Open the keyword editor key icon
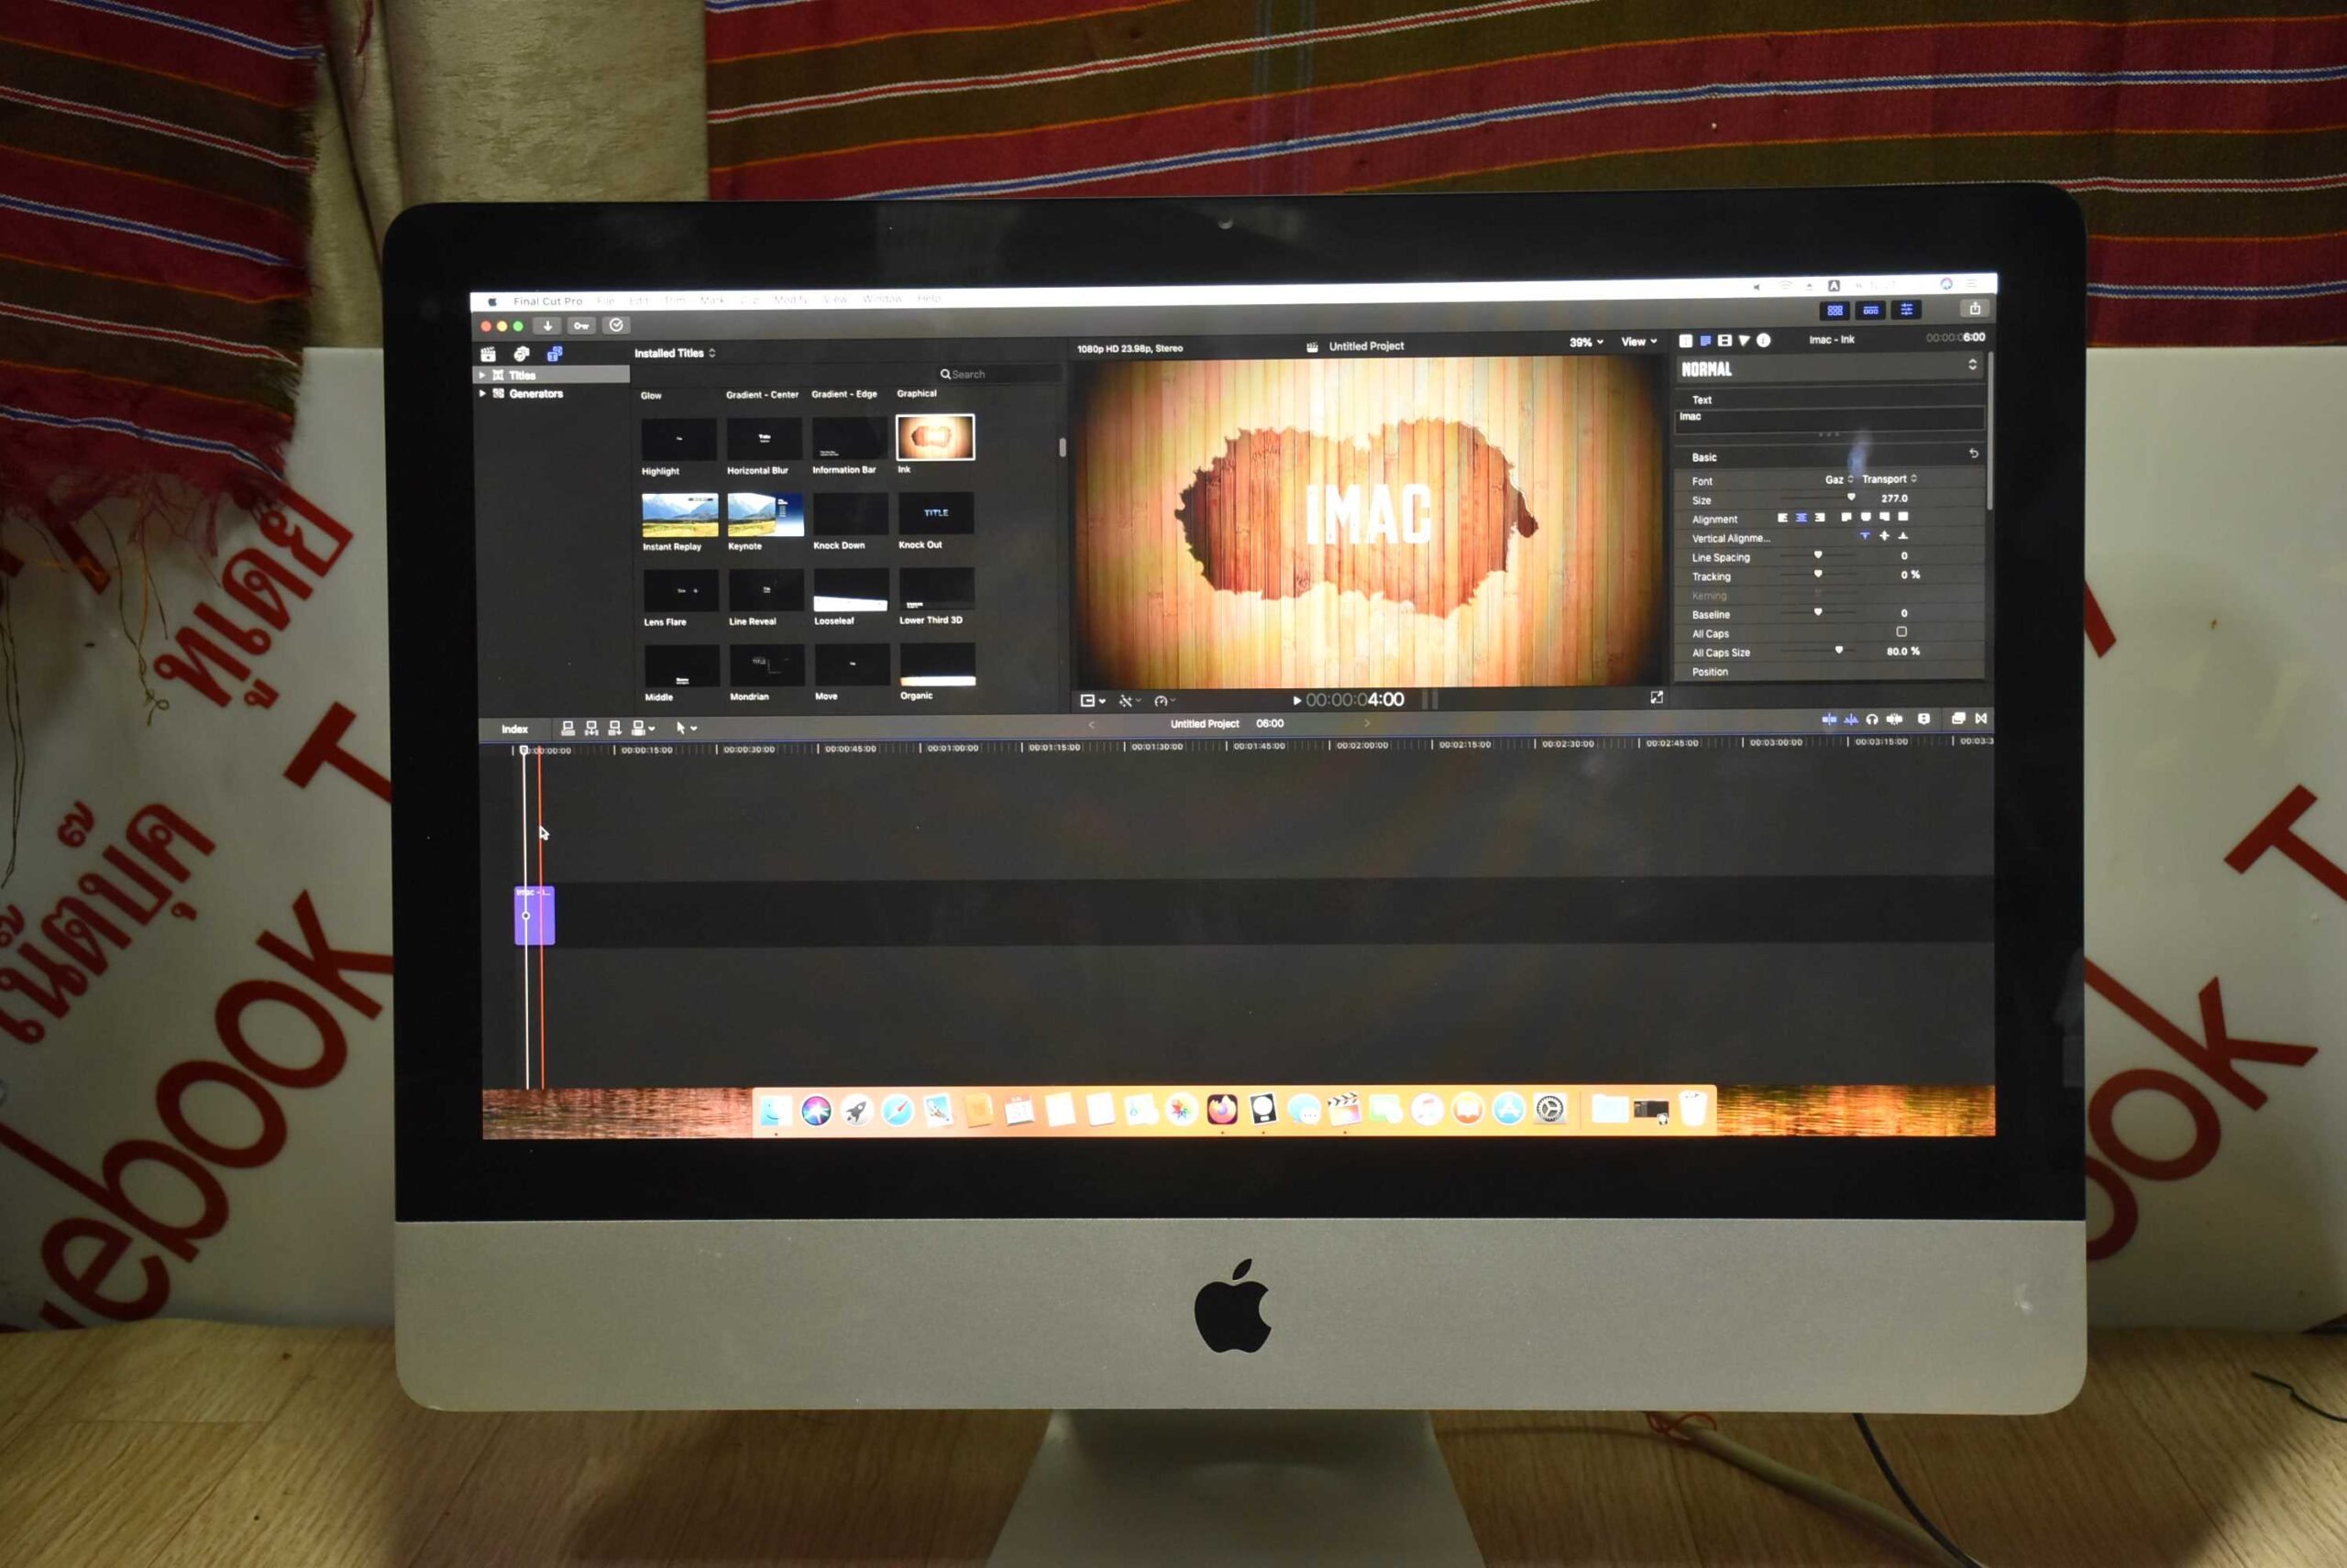This screenshot has width=2347, height=1568. (x=581, y=326)
